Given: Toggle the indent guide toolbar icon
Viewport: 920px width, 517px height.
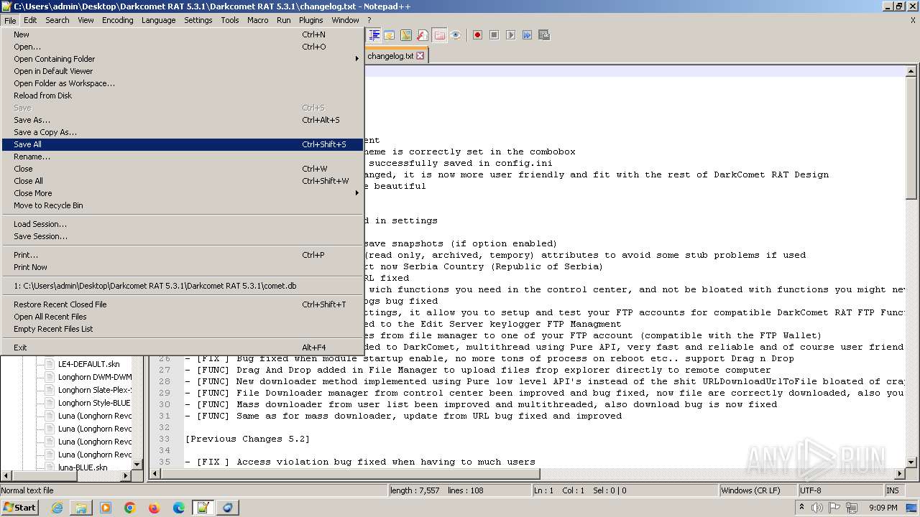Looking at the screenshot, I should tap(374, 34).
